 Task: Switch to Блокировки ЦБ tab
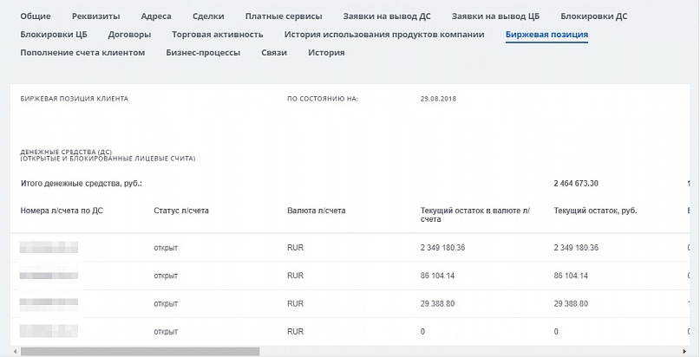(54, 35)
